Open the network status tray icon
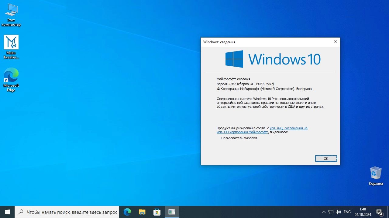 tap(331, 212)
